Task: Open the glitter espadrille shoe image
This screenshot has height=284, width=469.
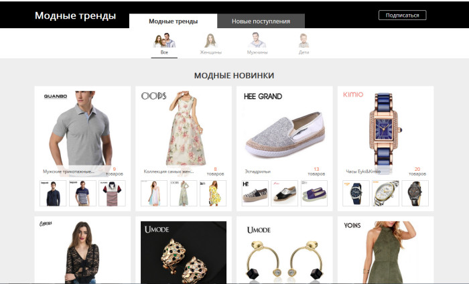Action: point(285,134)
